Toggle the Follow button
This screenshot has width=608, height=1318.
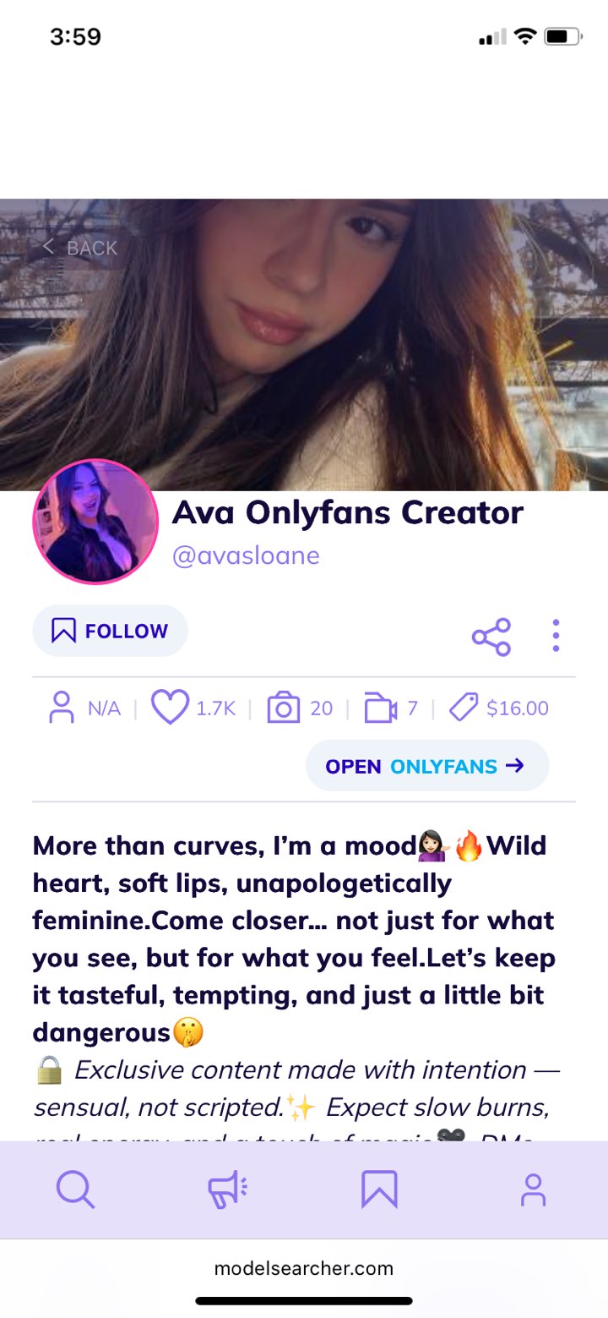(110, 631)
